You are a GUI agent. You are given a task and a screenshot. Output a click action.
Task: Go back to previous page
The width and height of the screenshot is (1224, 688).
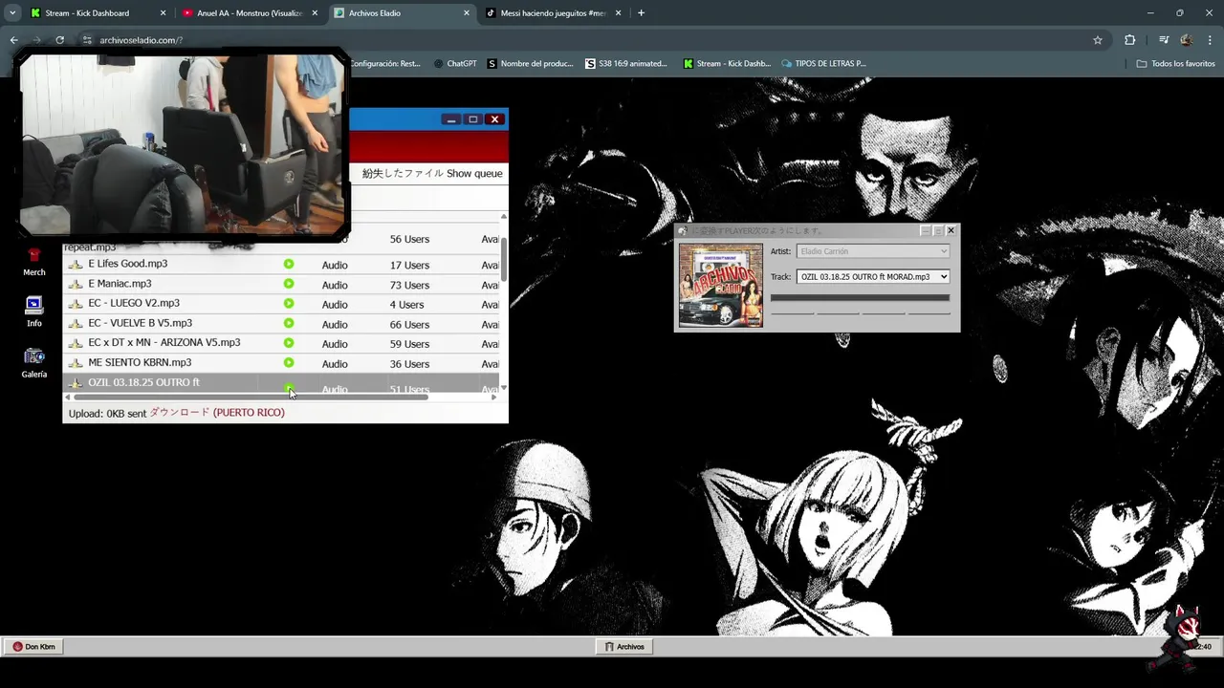tap(13, 40)
